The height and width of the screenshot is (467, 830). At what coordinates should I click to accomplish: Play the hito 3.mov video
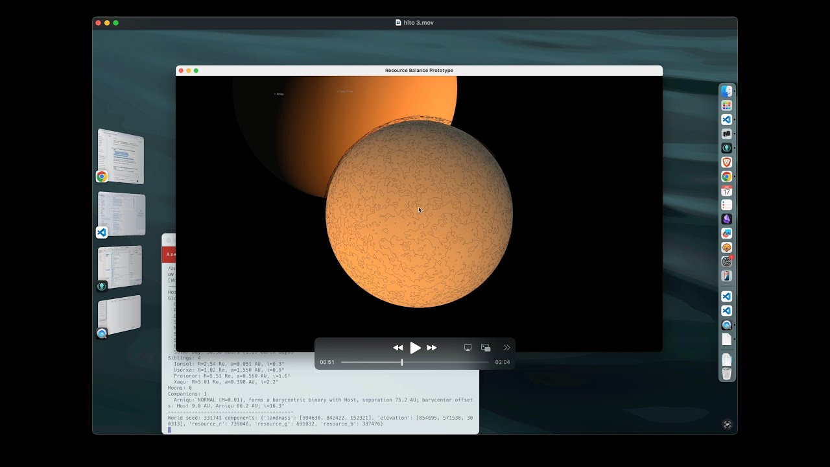click(x=415, y=348)
